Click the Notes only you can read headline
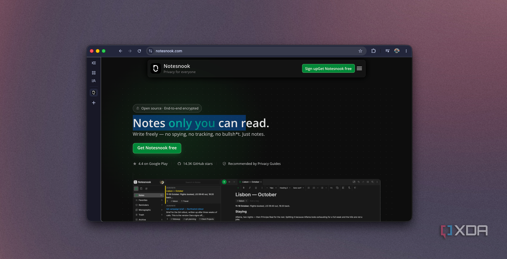This screenshot has width=507, height=259. tap(201, 123)
